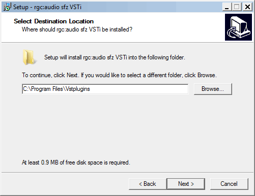
Task: Open the Browse... folder dialog
Action: tap(213, 89)
